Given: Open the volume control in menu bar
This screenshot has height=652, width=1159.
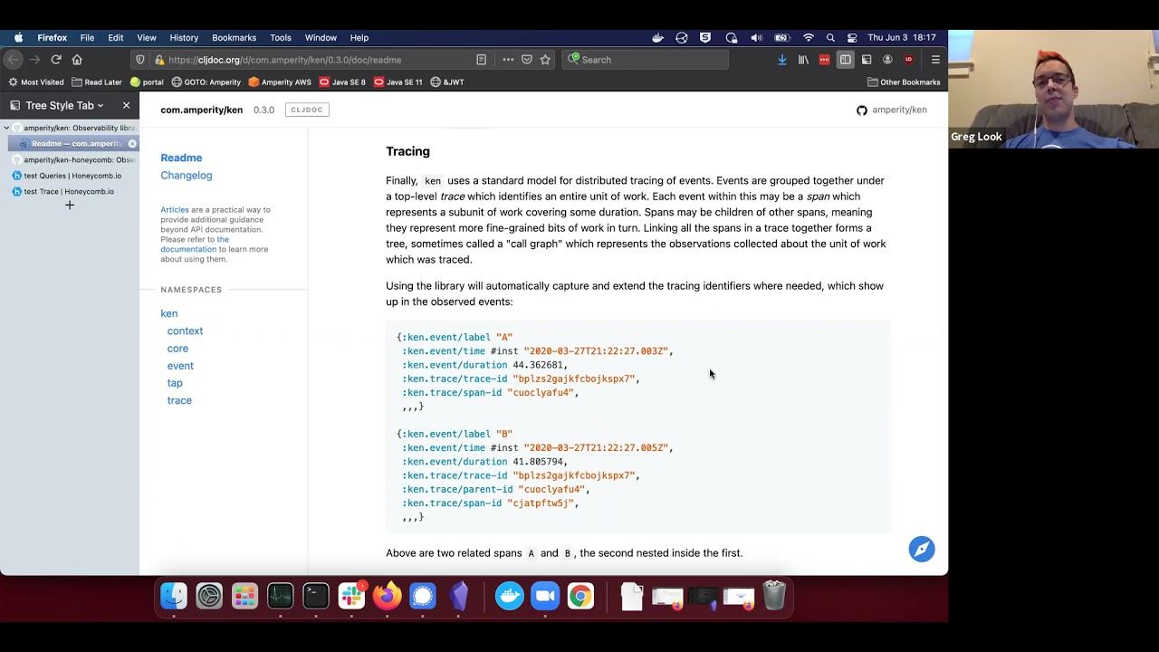Looking at the screenshot, I should tap(756, 38).
